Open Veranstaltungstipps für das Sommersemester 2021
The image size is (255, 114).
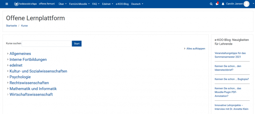point(230,55)
